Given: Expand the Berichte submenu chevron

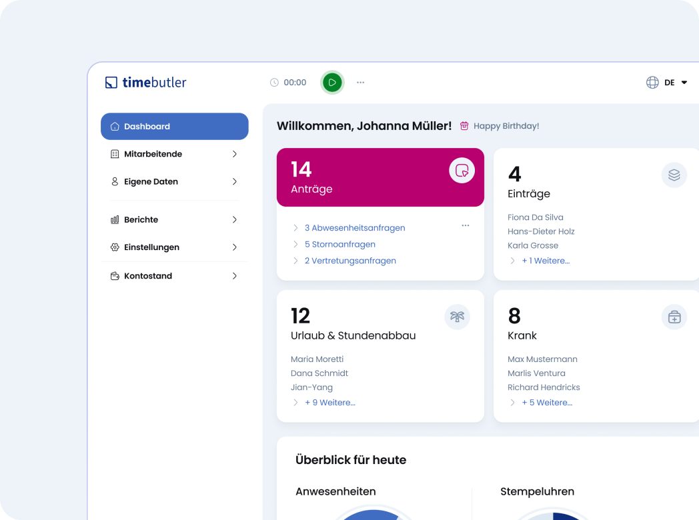Looking at the screenshot, I should coord(234,219).
